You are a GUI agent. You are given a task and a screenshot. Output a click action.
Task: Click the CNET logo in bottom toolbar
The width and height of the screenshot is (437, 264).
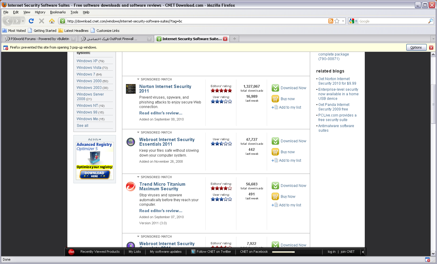click(71, 252)
